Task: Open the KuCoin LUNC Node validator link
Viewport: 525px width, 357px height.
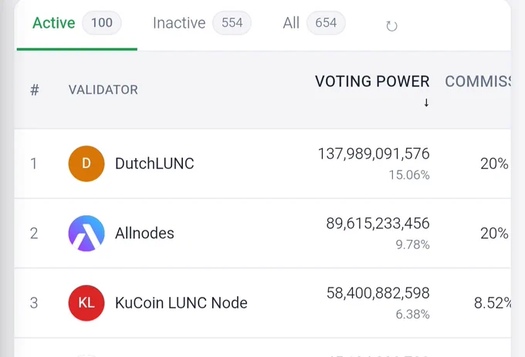Action: click(x=181, y=303)
